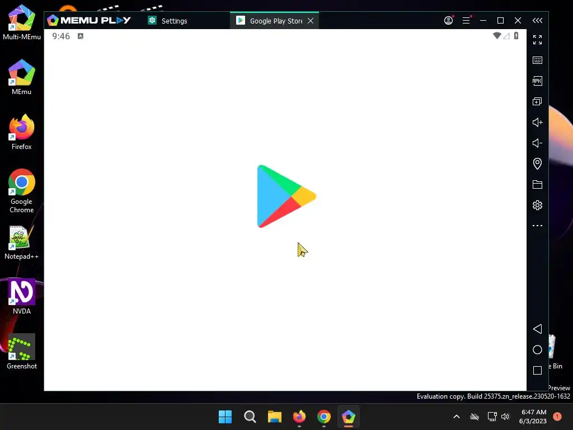Show hidden system tray icons
The width and height of the screenshot is (573, 430).
457,417
